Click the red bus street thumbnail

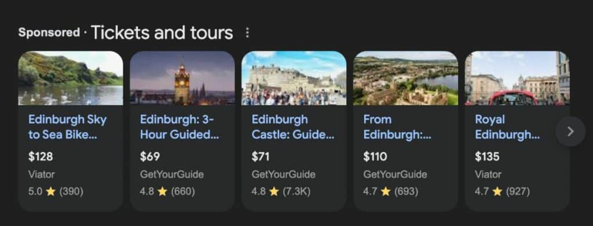click(x=517, y=78)
